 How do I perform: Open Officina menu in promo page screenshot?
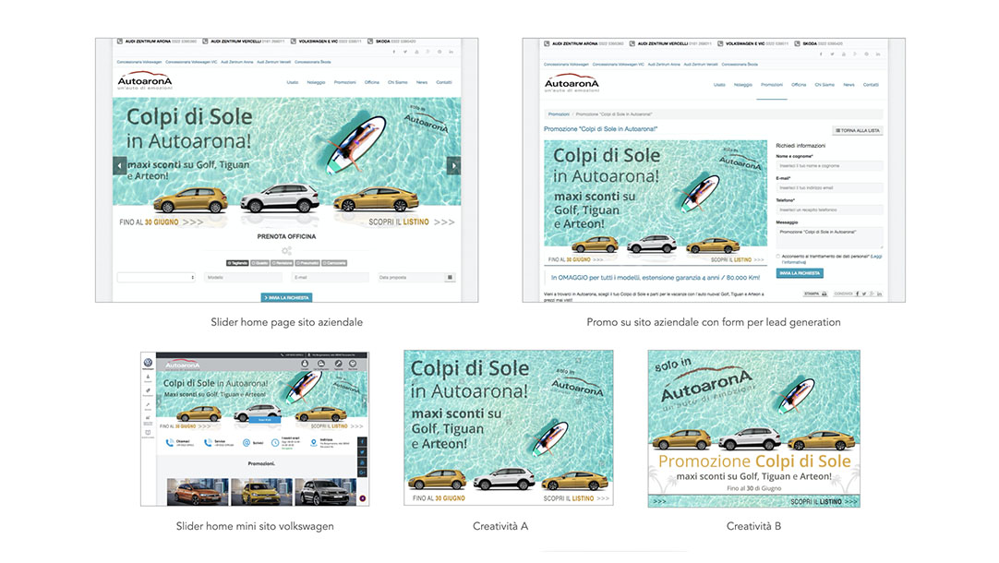coord(799,85)
